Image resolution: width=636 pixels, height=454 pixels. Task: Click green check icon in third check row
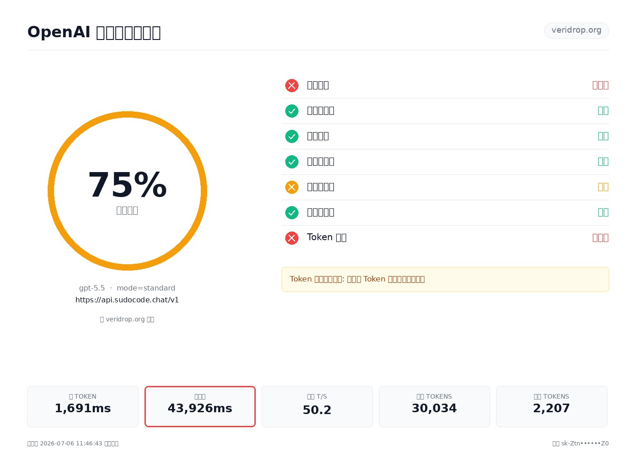pyautogui.click(x=292, y=136)
